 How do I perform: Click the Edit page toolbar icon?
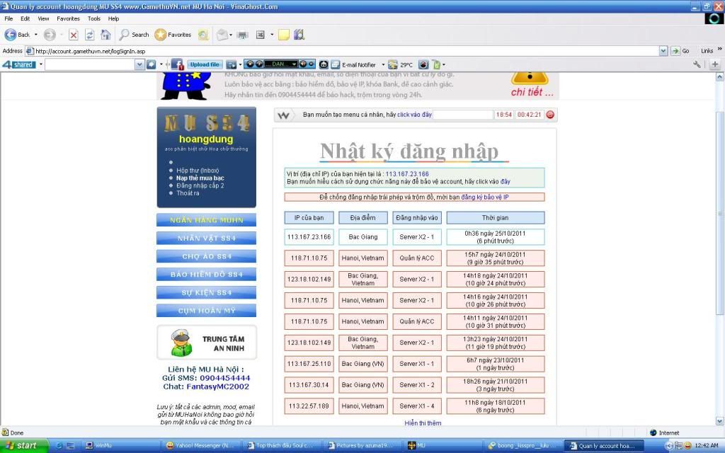point(261,35)
